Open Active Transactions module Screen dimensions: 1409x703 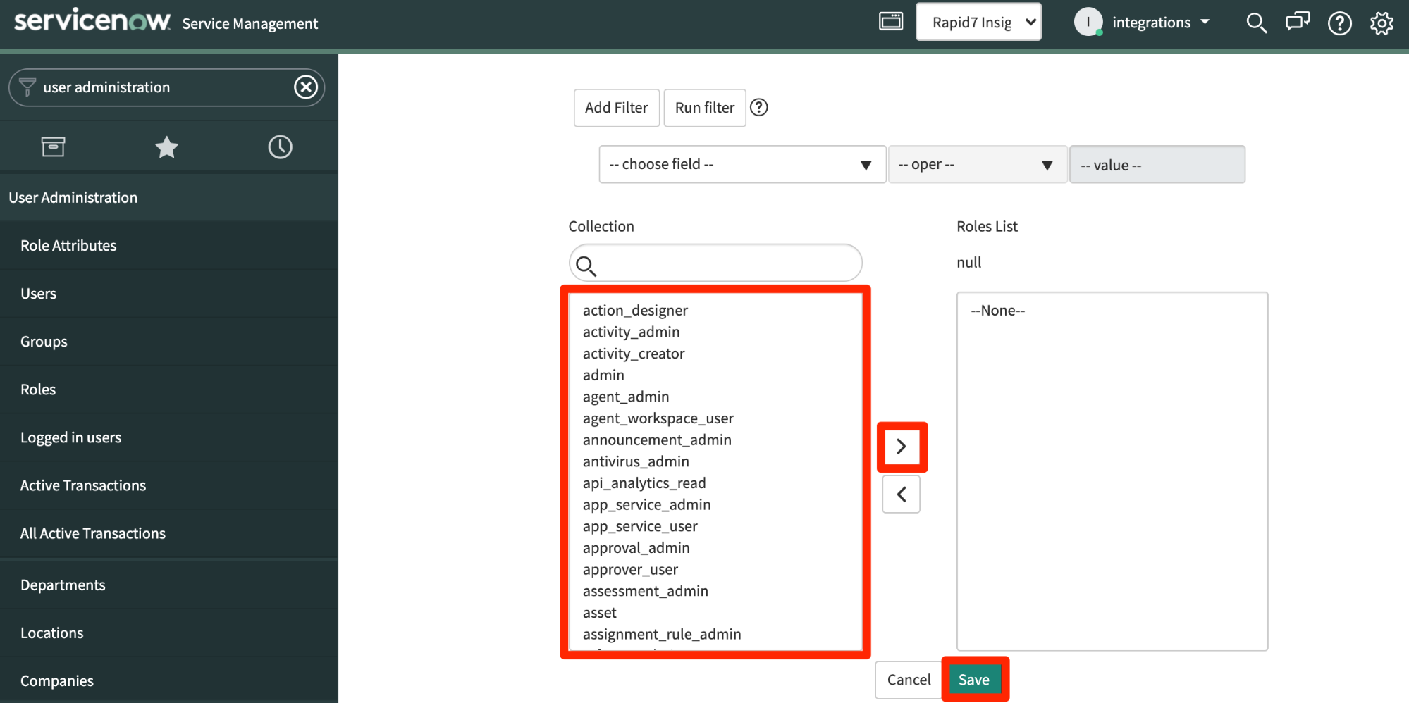click(169, 485)
